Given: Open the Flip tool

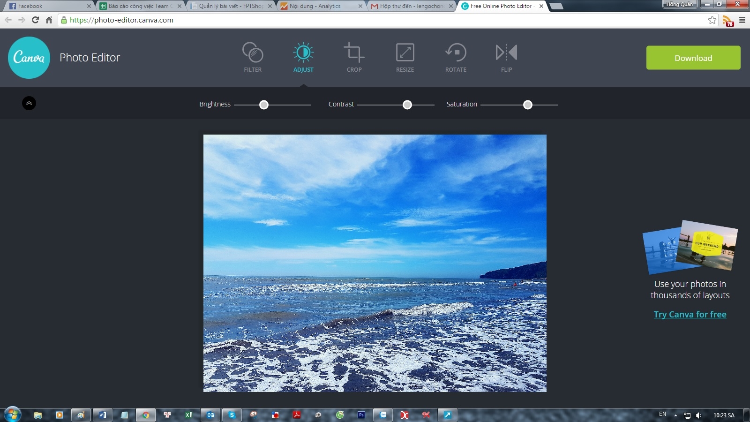Looking at the screenshot, I should pyautogui.click(x=506, y=57).
